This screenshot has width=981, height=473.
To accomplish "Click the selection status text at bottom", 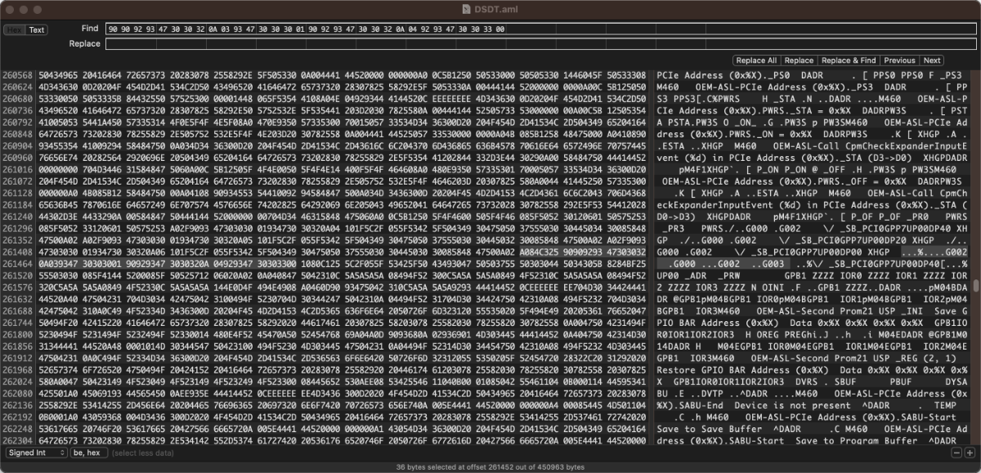I will (490, 467).
